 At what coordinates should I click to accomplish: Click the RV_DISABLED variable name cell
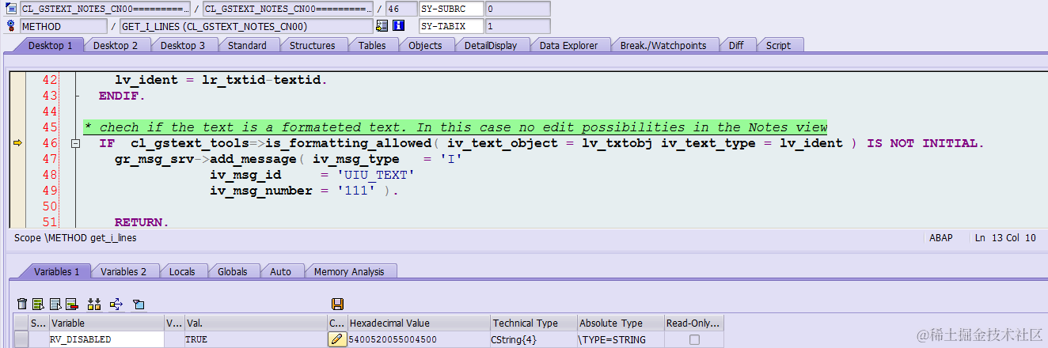[x=106, y=339]
